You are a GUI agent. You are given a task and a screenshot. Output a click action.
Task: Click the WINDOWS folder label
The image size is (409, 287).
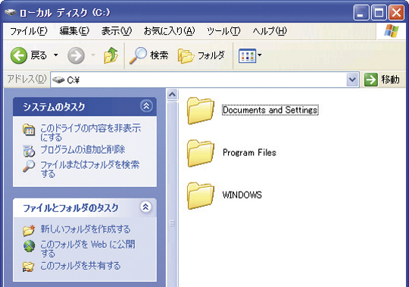click(x=242, y=195)
